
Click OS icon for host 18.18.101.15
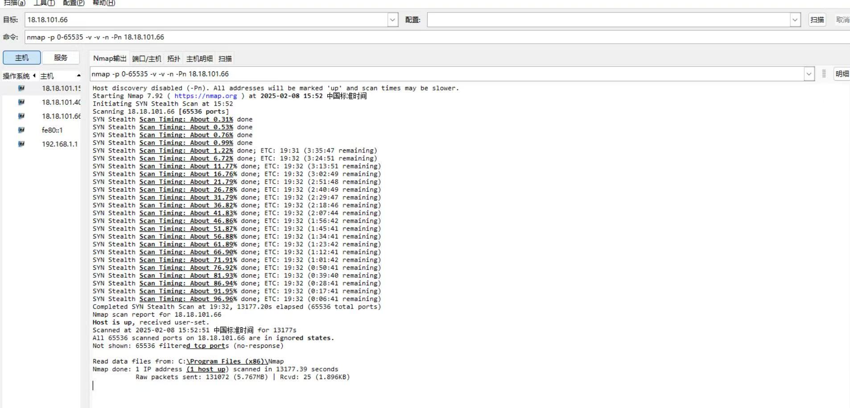click(21, 88)
